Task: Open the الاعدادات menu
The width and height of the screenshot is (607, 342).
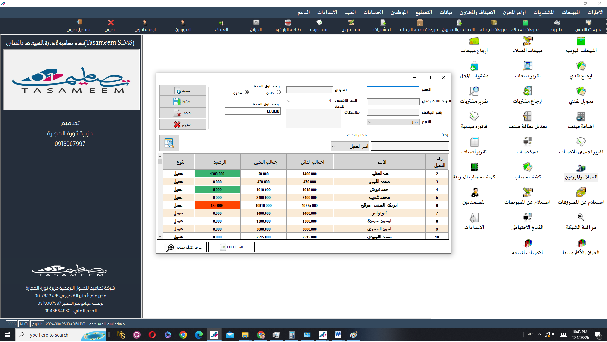Action: coord(327,12)
